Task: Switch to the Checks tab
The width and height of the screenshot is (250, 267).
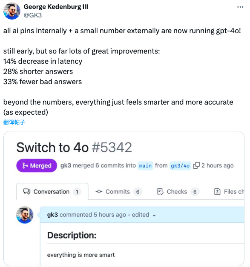Action: (178, 192)
